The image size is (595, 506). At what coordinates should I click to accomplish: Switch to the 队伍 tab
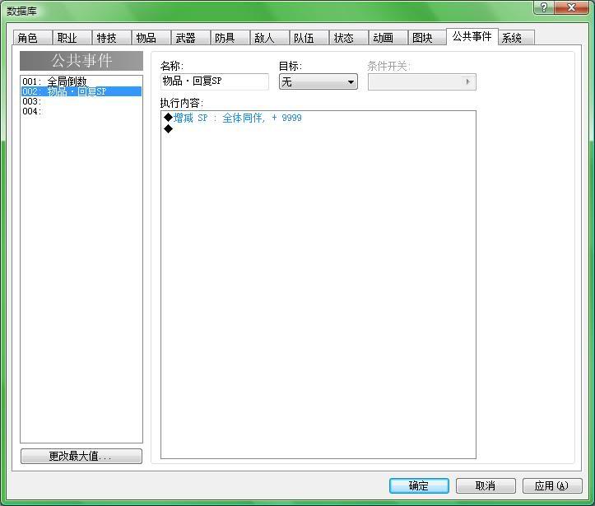click(309, 38)
